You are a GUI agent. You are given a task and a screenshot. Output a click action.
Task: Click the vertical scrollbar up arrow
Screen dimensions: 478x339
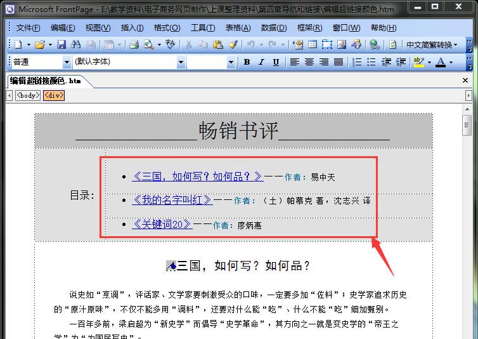point(467,109)
